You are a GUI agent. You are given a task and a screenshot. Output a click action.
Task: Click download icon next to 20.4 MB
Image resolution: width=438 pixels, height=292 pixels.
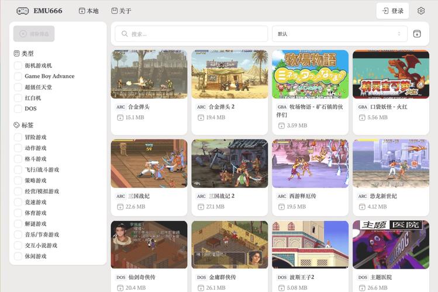click(x=120, y=288)
